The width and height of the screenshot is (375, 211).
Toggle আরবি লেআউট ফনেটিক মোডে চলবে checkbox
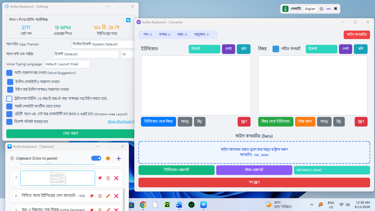coord(9,106)
